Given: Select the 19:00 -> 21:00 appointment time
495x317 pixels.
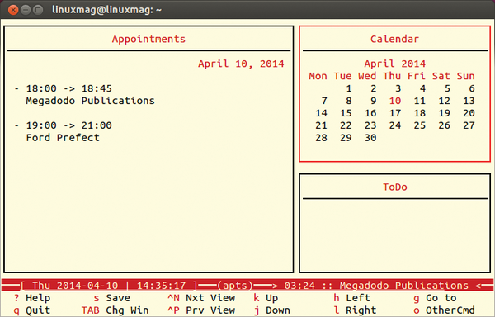Looking at the screenshot, I should coord(68,125).
